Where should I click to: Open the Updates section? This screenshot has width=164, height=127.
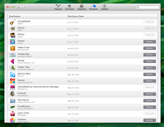click(104, 7)
